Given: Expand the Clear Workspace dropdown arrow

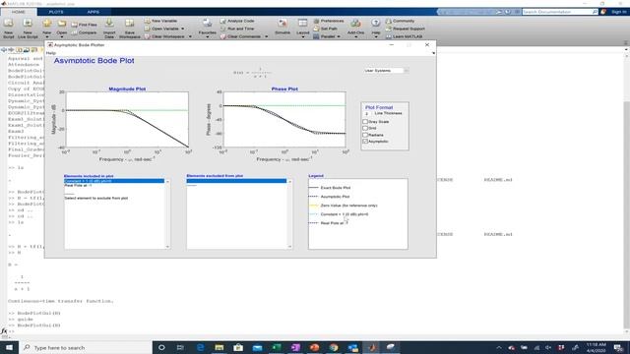Looking at the screenshot, I should point(190,36).
